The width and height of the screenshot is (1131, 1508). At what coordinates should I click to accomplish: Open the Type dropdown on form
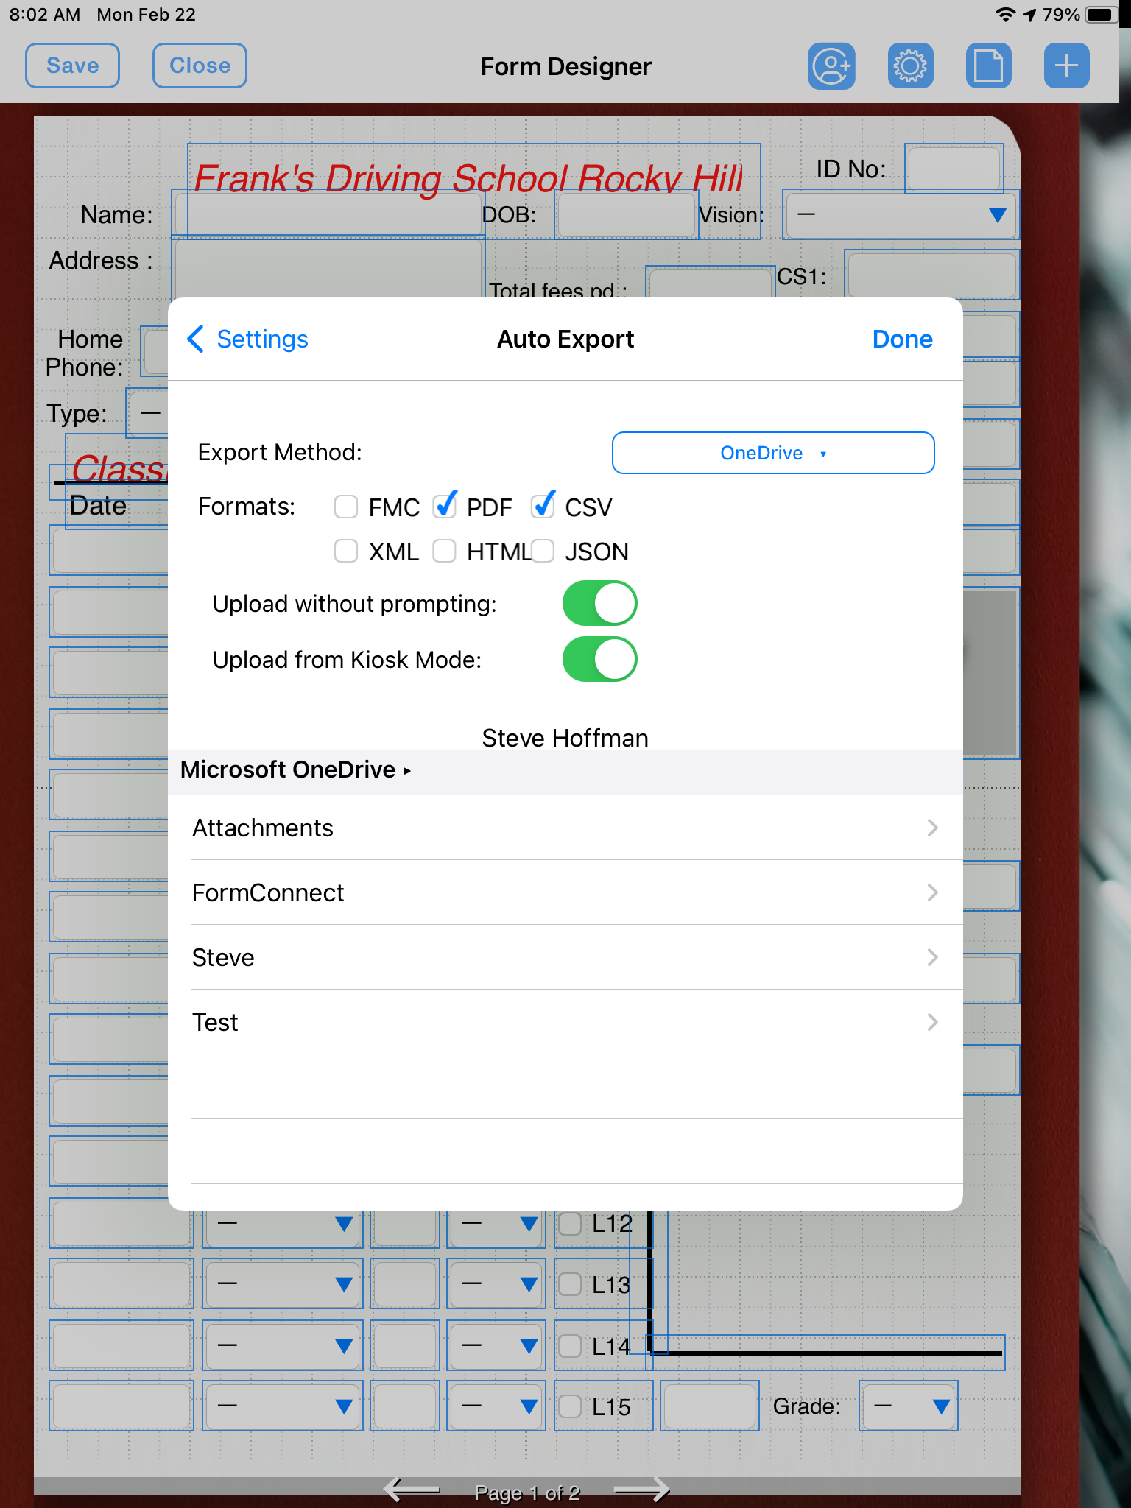(x=149, y=414)
